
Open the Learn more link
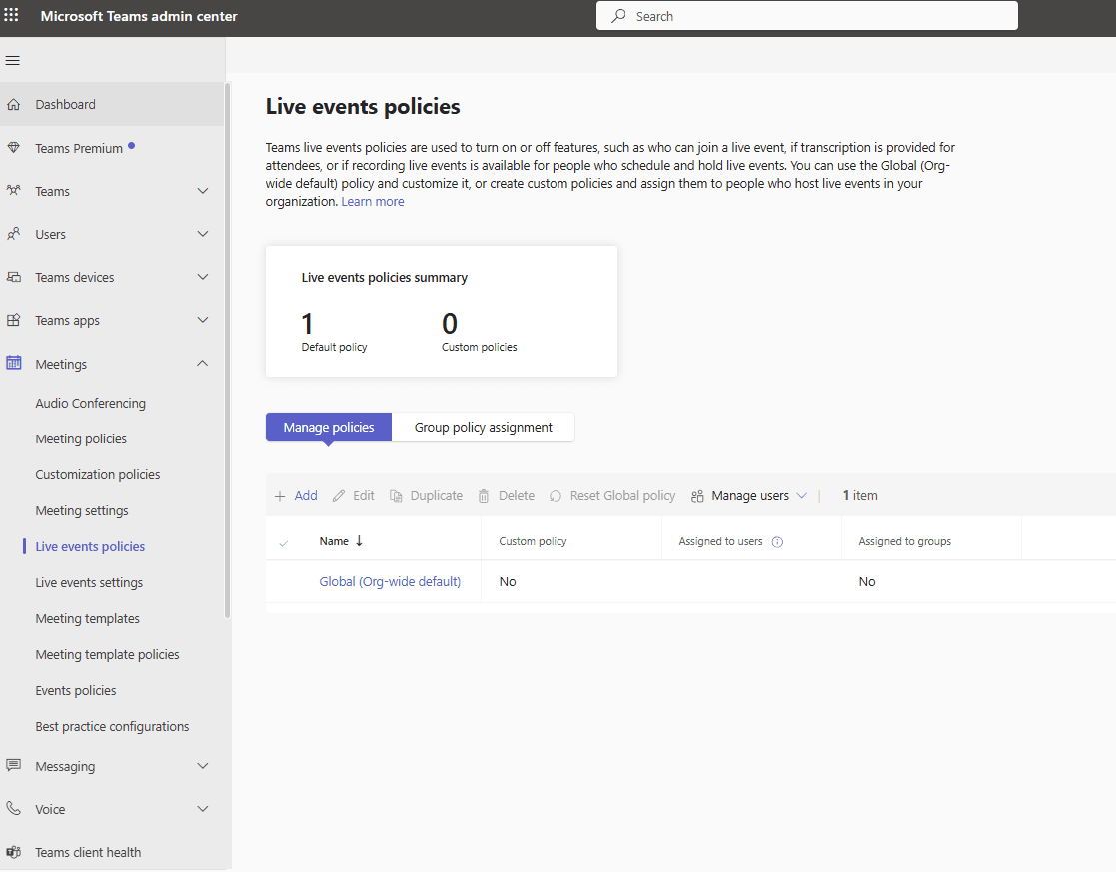(373, 201)
